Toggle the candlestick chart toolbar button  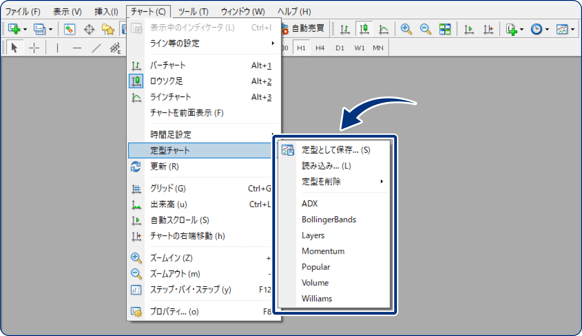[x=364, y=29]
